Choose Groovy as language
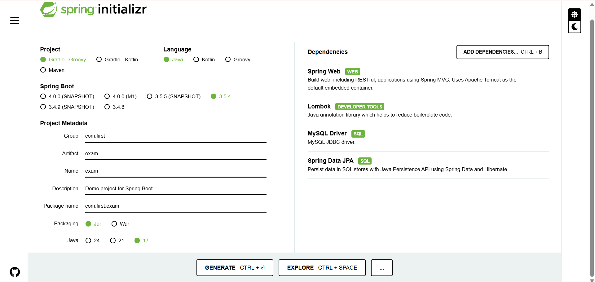The image size is (595, 282). (238, 59)
